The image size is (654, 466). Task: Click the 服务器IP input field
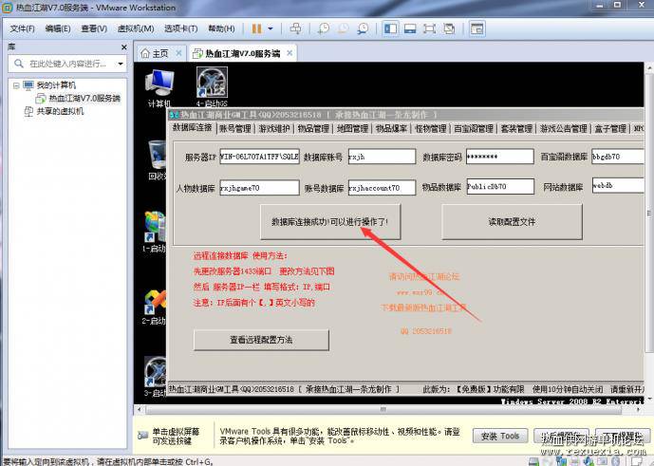coord(259,157)
